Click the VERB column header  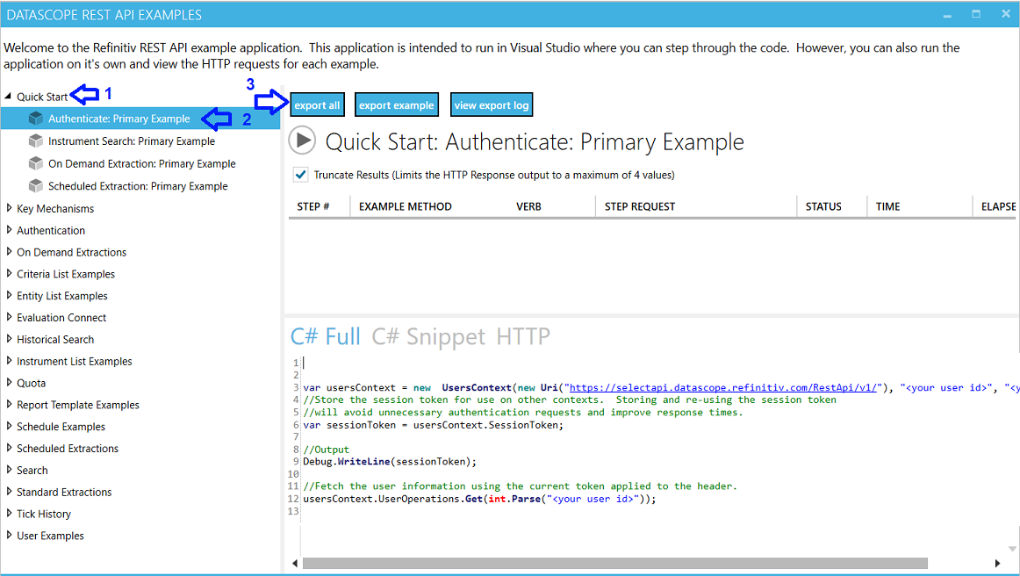click(x=528, y=206)
